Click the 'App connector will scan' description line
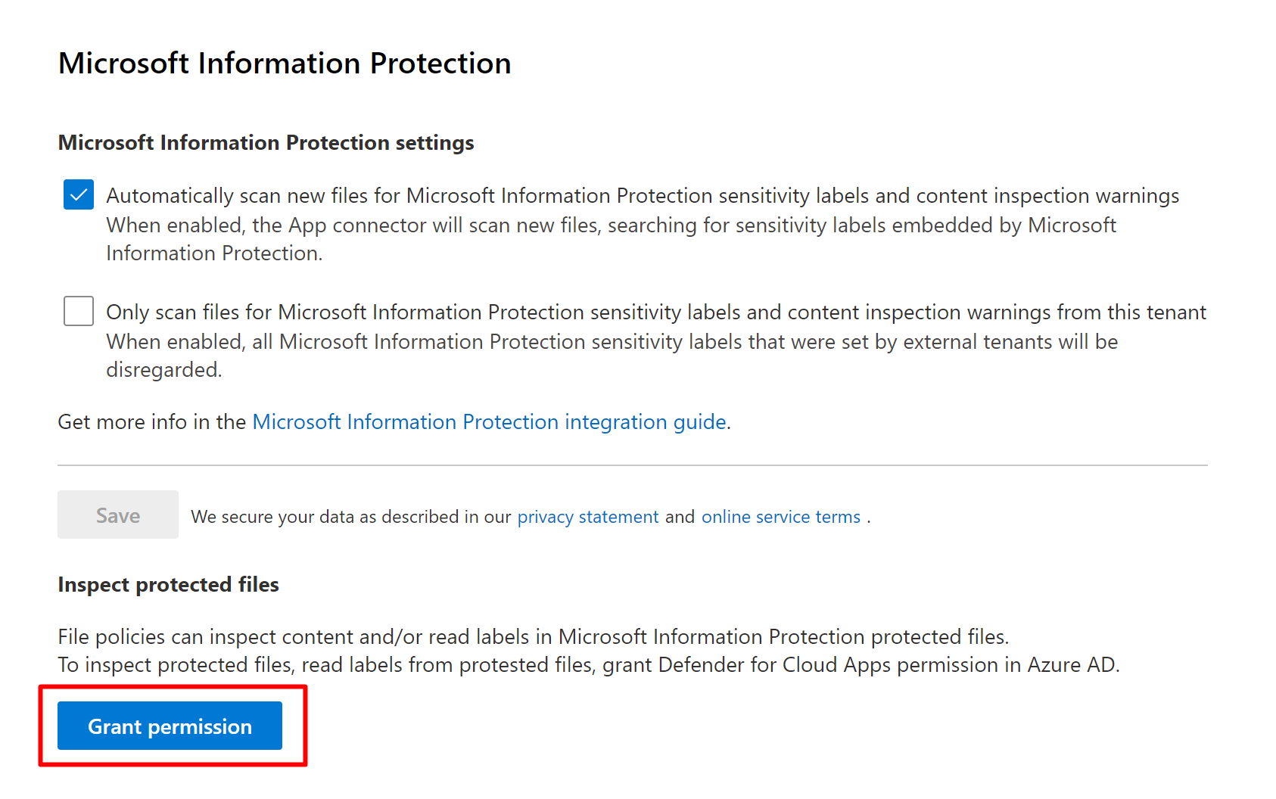The height and width of the screenshot is (799, 1276). 610,225
